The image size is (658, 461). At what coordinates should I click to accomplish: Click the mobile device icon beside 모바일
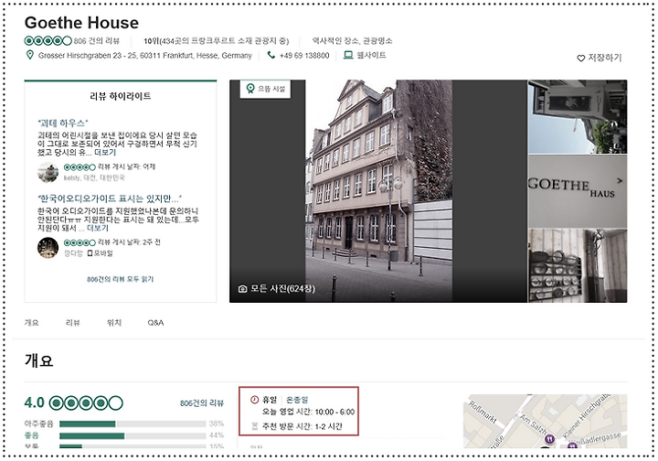(90, 253)
